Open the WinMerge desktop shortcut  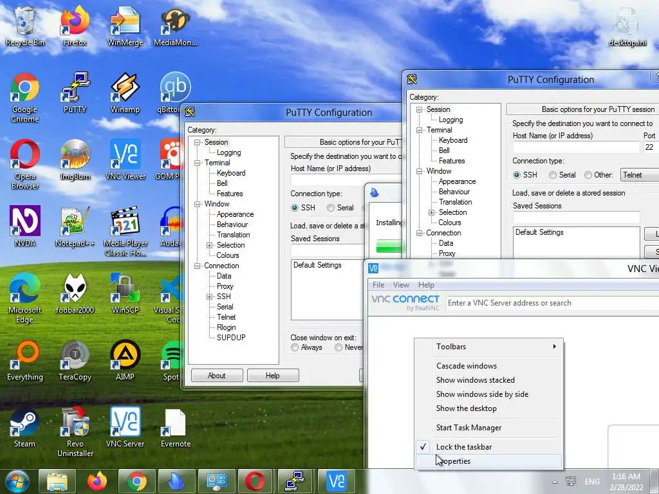(x=125, y=26)
